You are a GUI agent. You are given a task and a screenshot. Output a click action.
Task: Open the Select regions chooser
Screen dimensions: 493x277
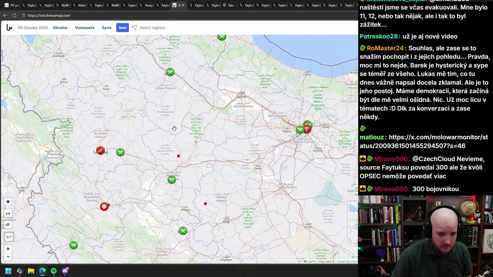(x=148, y=28)
